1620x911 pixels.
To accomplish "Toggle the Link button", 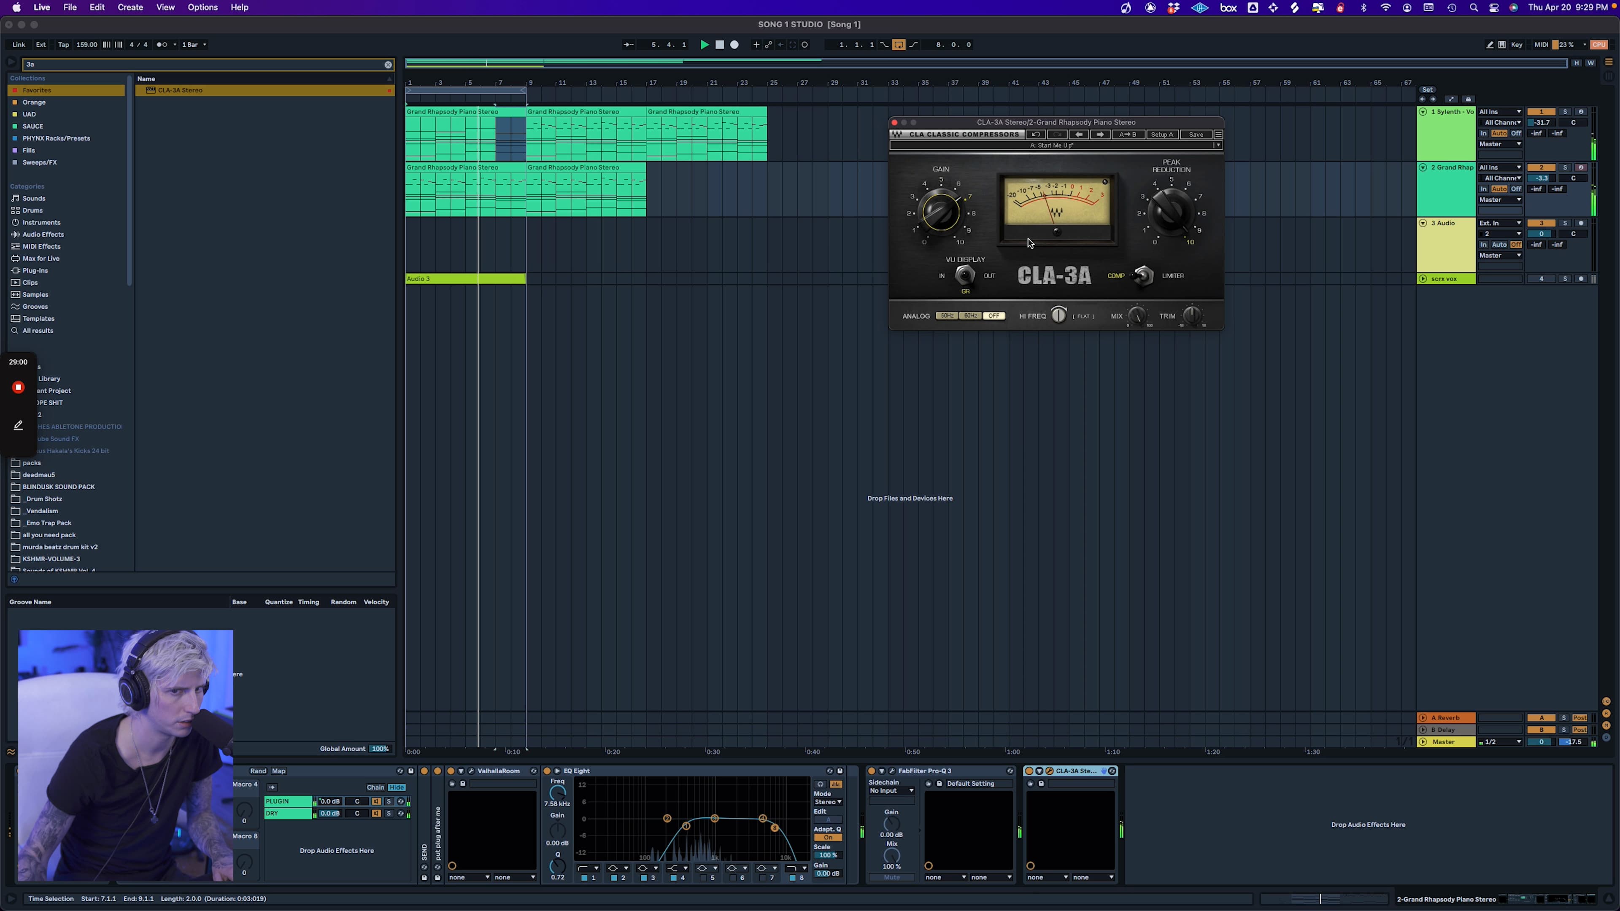I will (x=19, y=45).
